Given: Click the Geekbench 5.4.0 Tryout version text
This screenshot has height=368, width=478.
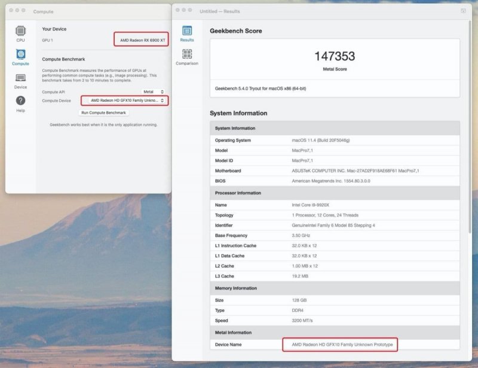Looking at the screenshot, I should point(261,89).
